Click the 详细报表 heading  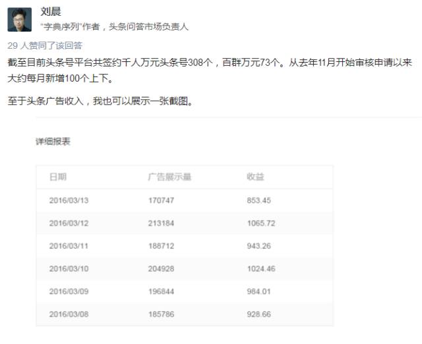(x=53, y=142)
